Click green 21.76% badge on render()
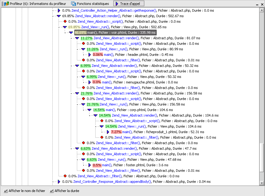The height and width of the screenshot is (196, 265). coord(86,93)
